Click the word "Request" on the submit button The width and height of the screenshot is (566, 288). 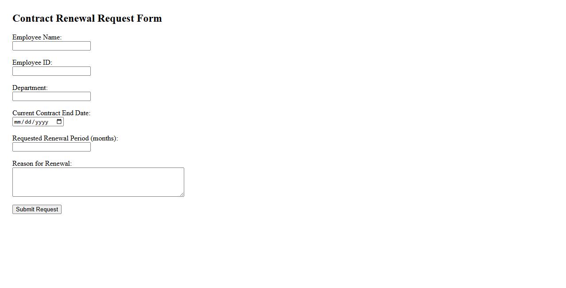[x=47, y=210]
